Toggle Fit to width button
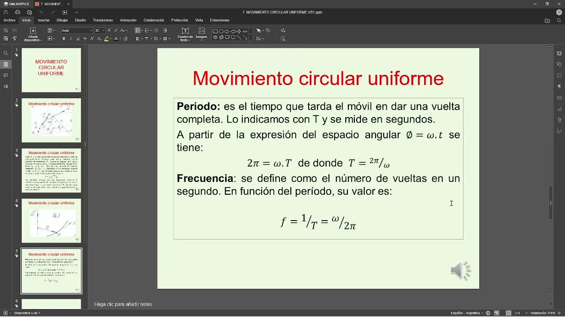565x317 pixels. tap(518, 313)
